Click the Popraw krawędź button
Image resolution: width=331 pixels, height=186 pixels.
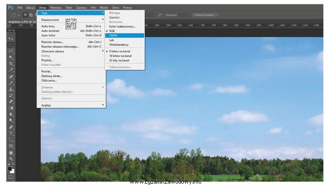click(205, 15)
